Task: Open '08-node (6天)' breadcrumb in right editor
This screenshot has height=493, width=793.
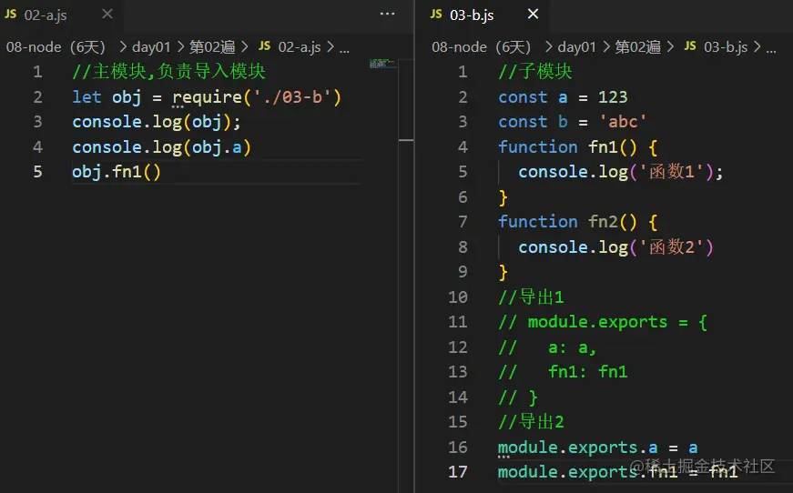Action: coord(482,47)
